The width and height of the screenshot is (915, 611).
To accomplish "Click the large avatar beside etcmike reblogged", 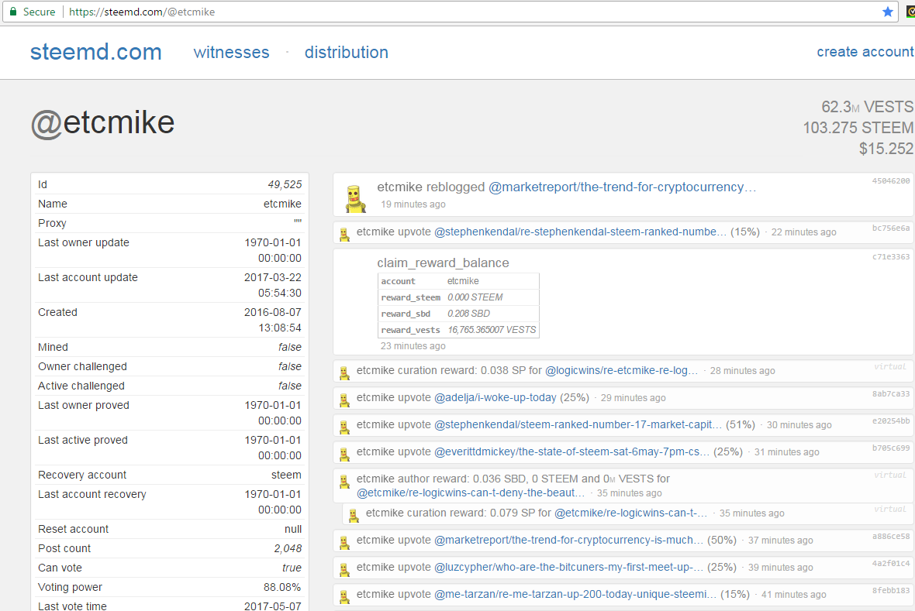I will [355, 198].
